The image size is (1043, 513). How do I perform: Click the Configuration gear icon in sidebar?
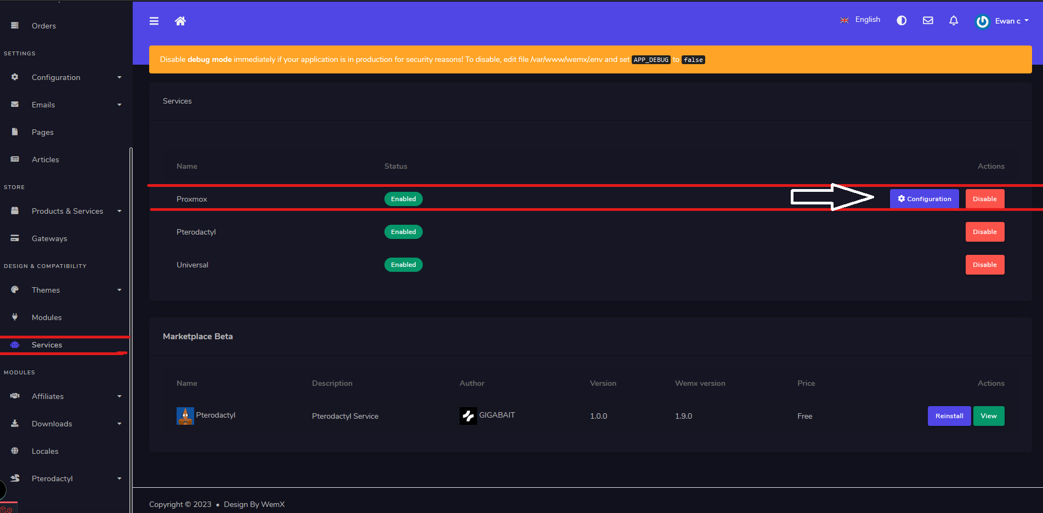coord(15,77)
